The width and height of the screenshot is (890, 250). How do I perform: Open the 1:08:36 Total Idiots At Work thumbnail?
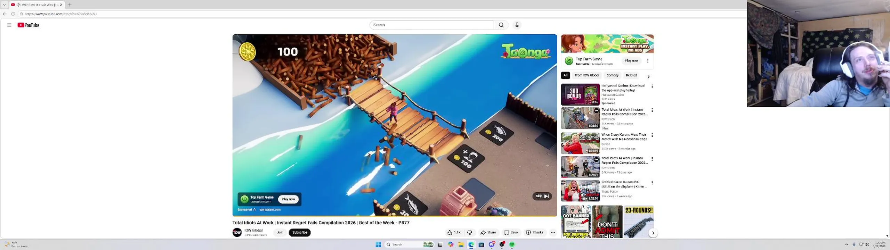pyautogui.click(x=580, y=118)
